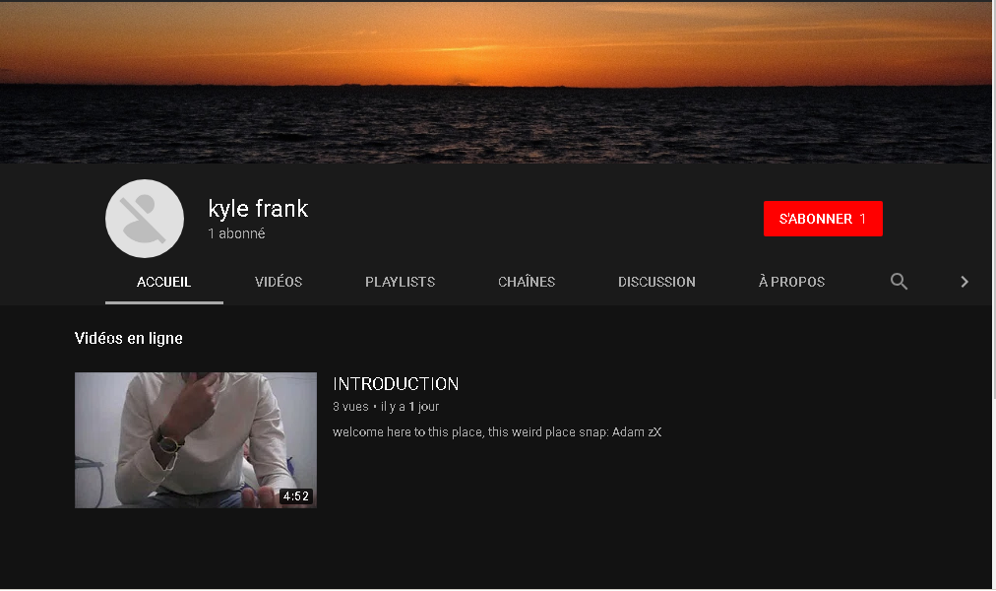This screenshot has height=591, width=996.
Task: Click the '1 abonné' subscriber count
Action: 236,233
